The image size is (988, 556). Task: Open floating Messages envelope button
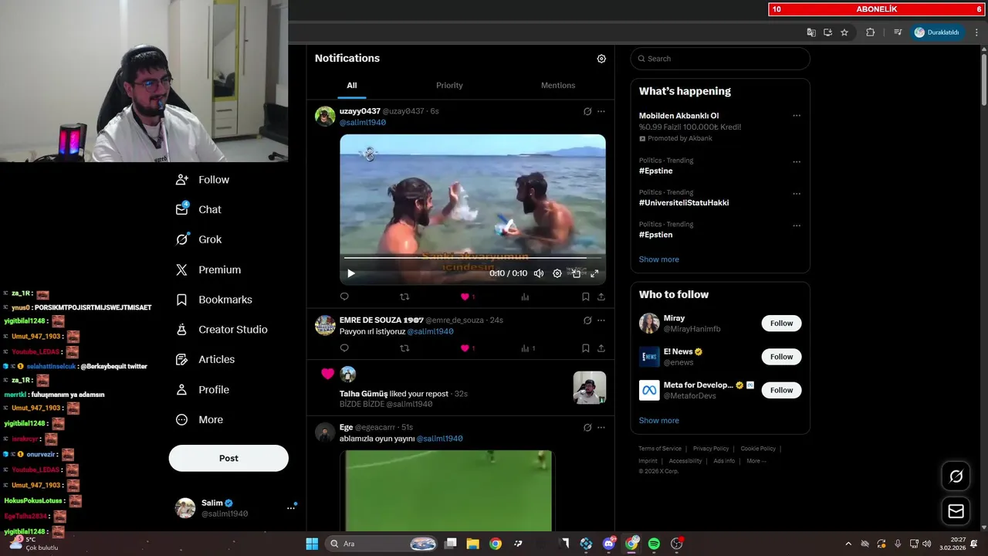[x=956, y=511]
